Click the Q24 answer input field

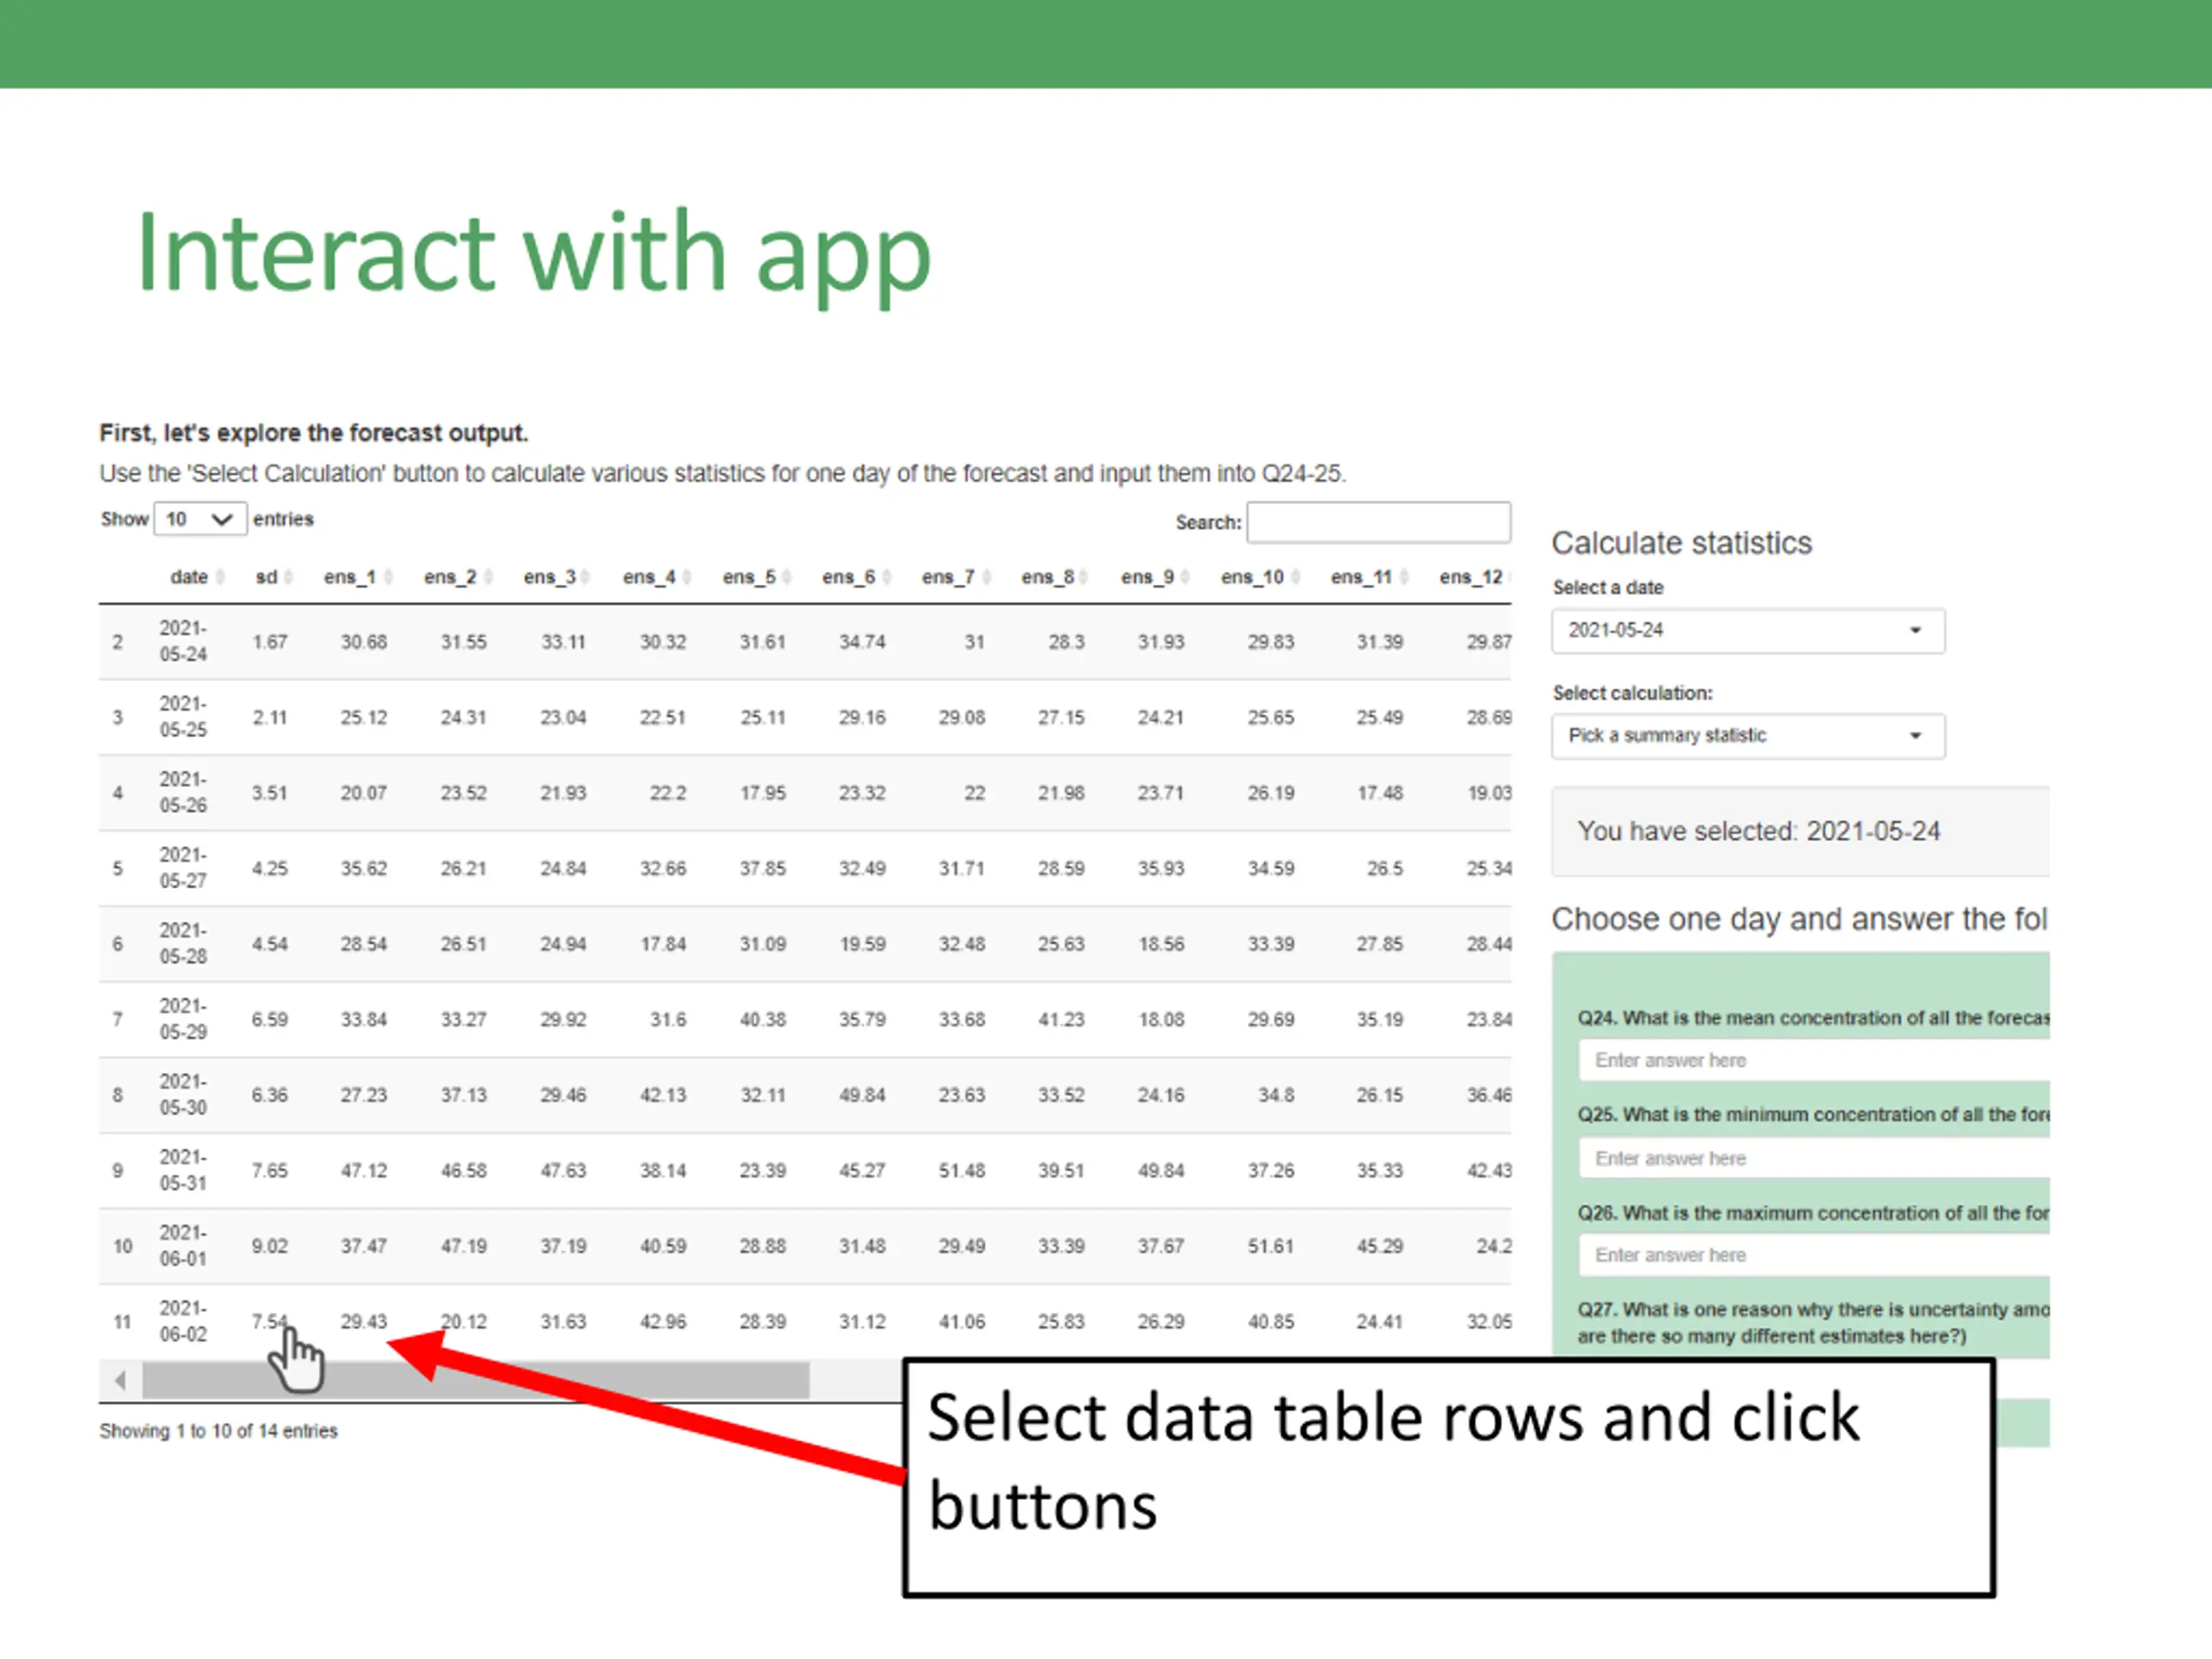[1814, 1060]
